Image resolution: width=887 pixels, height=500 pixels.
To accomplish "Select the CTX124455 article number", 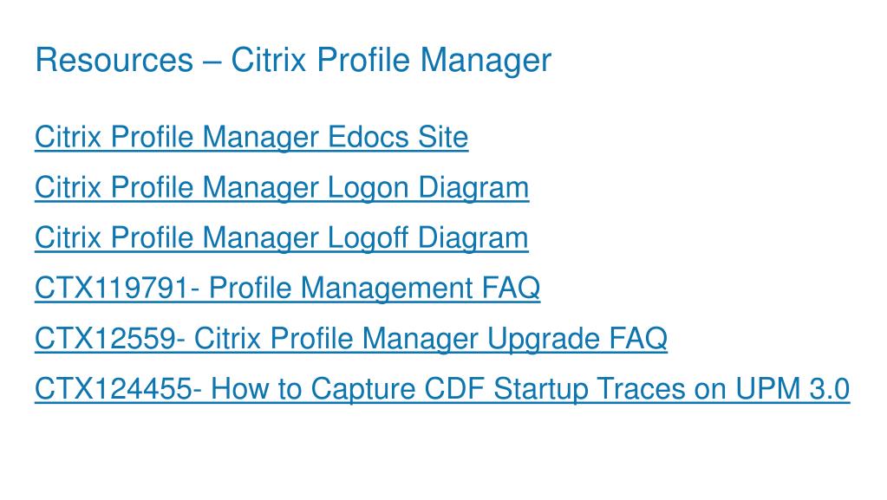I will 113,388.
